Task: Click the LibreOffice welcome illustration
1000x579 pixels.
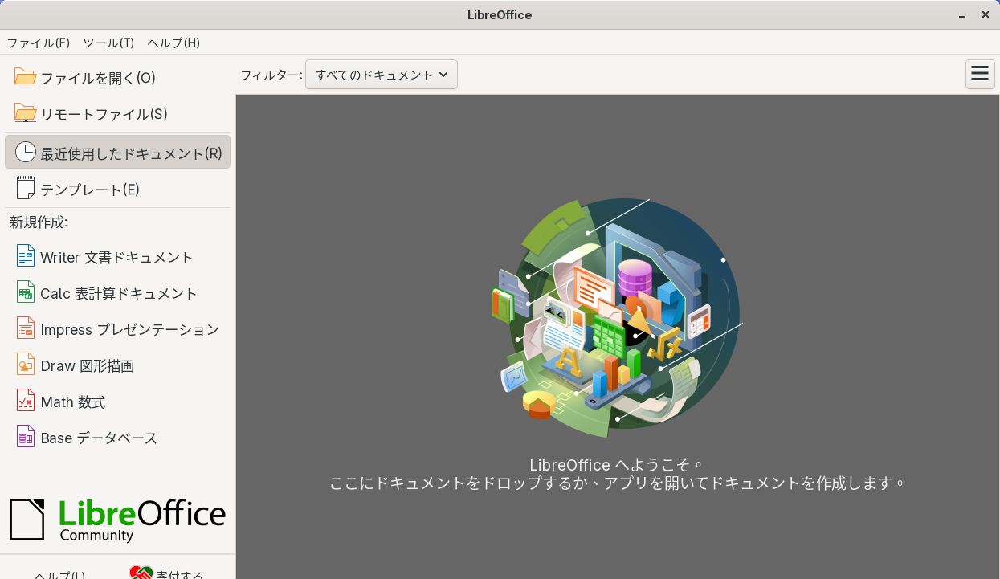Action: point(615,318)
